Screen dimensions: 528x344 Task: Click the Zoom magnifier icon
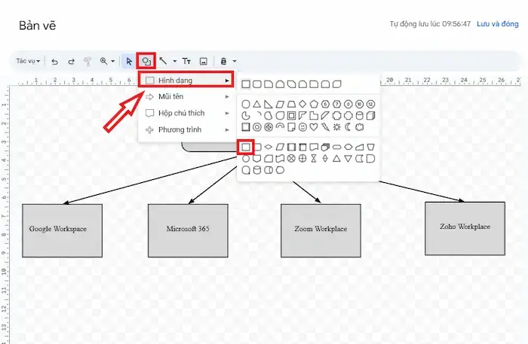(x=103, y=61)
